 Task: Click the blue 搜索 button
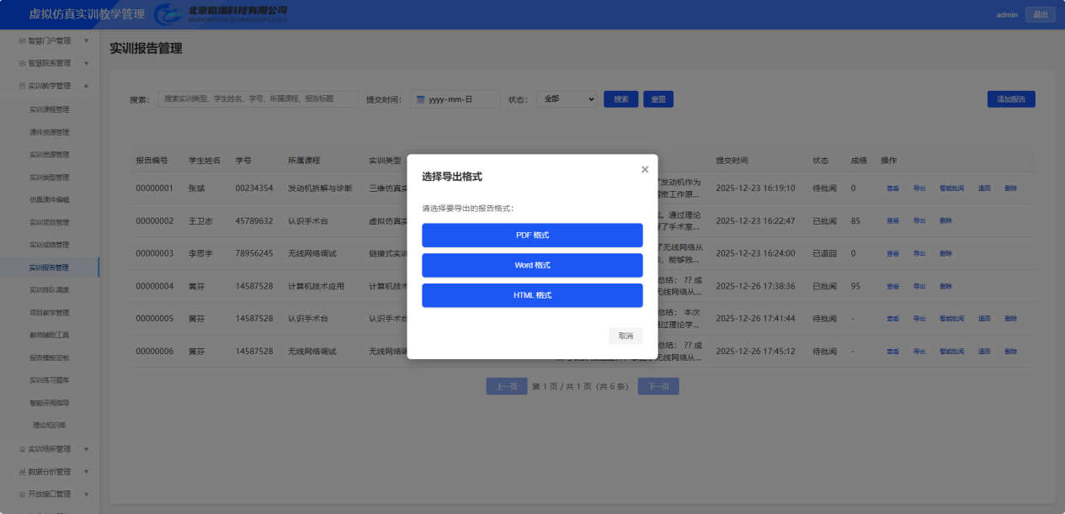pyautogui.click(x=621, y=99)
